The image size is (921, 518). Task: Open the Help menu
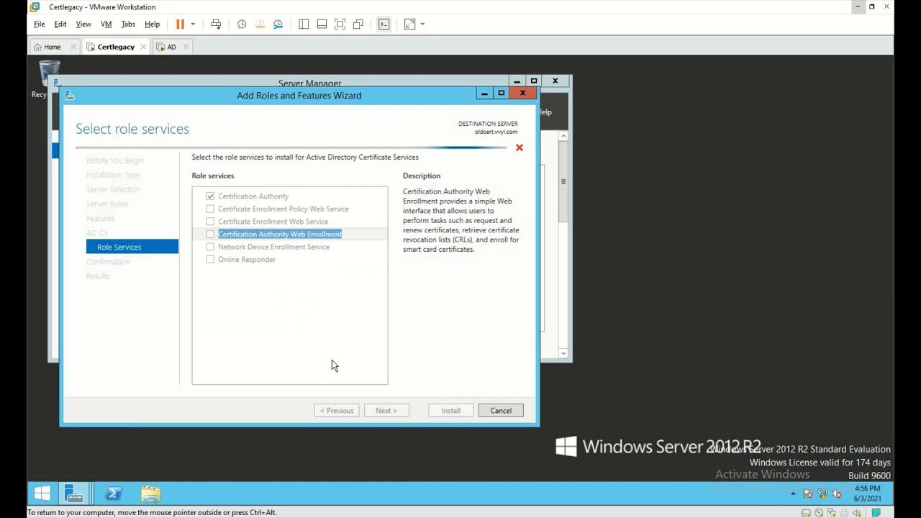click(152, 24)
